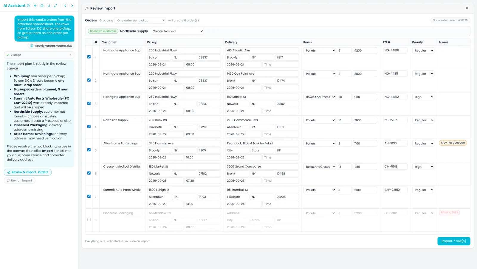Viewport: 477px width, 269px height.
Task: Click Import 7 row(s) button
Action: [x=454, y=241]
